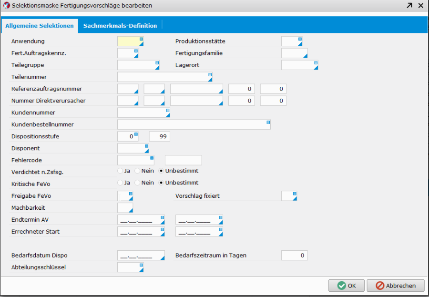Screen dimensions: 429x297
Task: Select Ja for Verdichtet n.Zsfsg.
Action: (x=120, y=171)
